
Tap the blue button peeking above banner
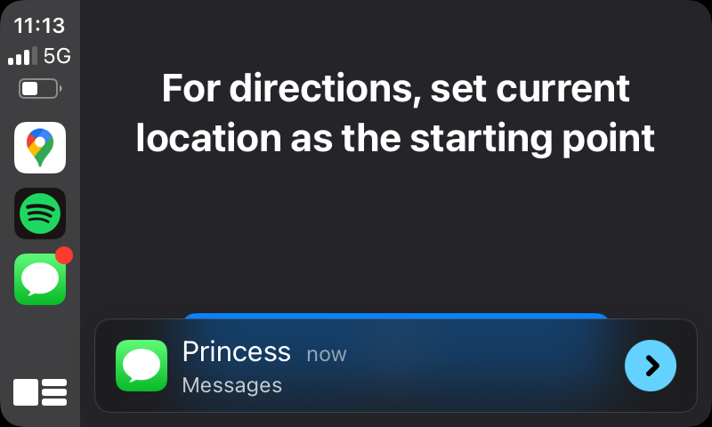coord(395,316)
